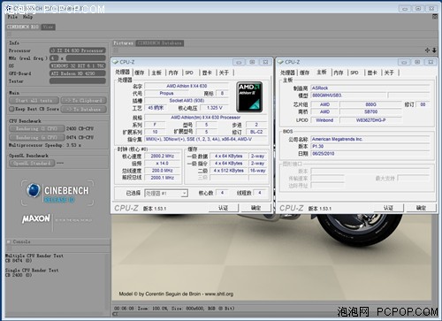Viewport: 442px width, 321px height.
Task: Click the 1.325 V core voltage value
Action: (x=215, y=108)
